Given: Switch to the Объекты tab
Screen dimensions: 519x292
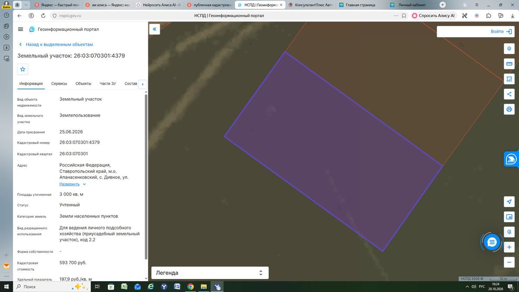Looking at the screenshot, I should (x=83, y=84).
